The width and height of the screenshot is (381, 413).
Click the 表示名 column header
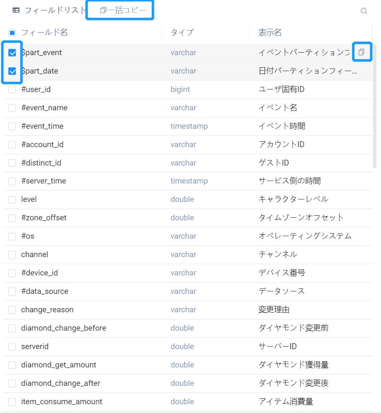click(x=269, y=32)
